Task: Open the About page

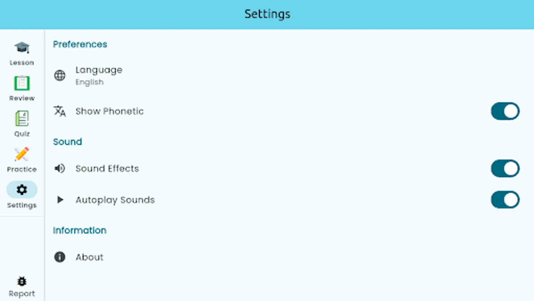Action: tap(89, 257)
